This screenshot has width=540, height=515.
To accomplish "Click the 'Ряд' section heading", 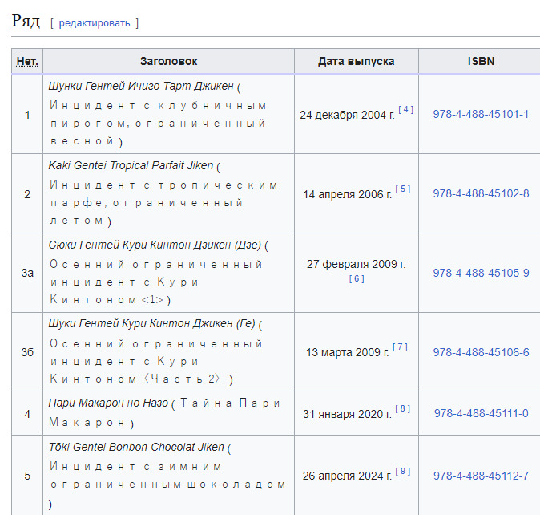I will 26,21.
